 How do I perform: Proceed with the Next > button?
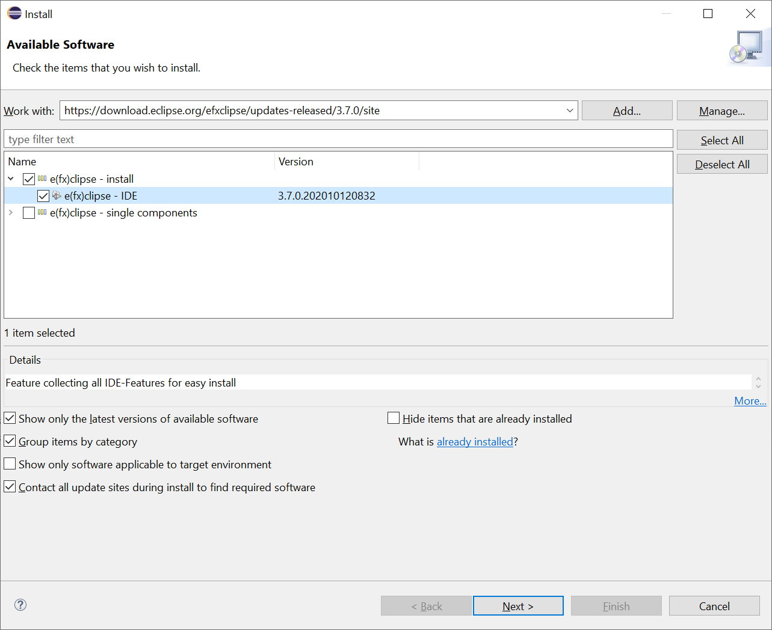tap(518, 606)
